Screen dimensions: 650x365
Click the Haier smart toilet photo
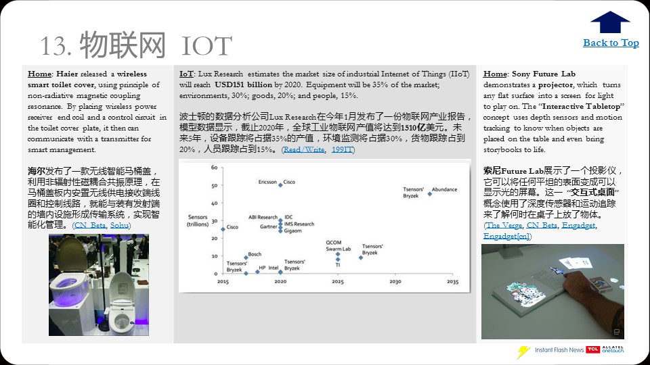(x=99, y=285)
